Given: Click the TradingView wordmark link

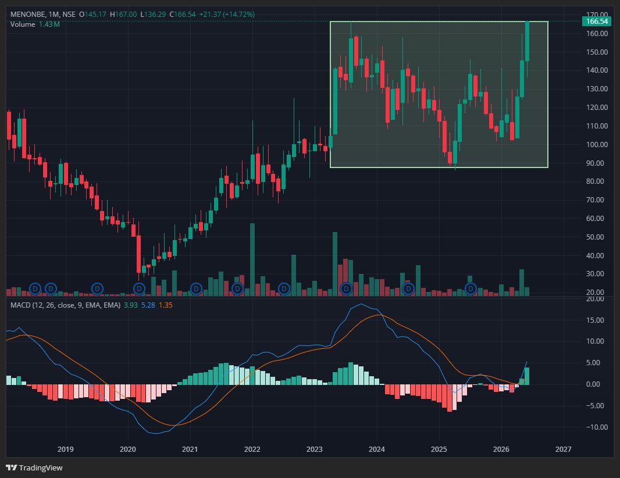Looking at the screenshot, I should [x=41, y=468].
